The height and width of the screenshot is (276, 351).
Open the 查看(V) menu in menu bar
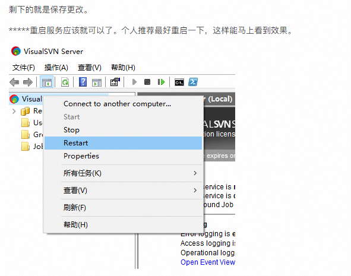pyautogui.click(x=90, y=68)
